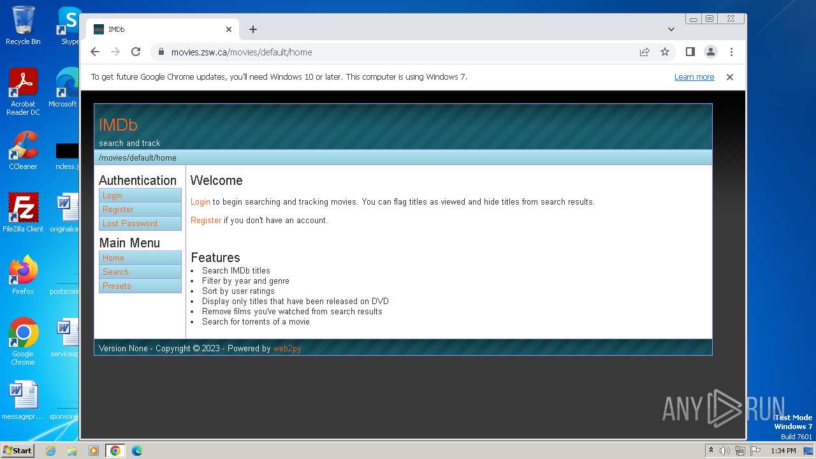816x459 pixels.
Task: Open Lost Password menu item
Action: point(140,224)
